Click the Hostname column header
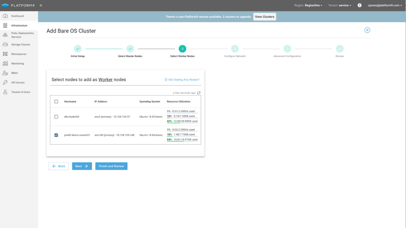Image resolution: width=406 pixels, height=228 pixels. pos(70,102)
